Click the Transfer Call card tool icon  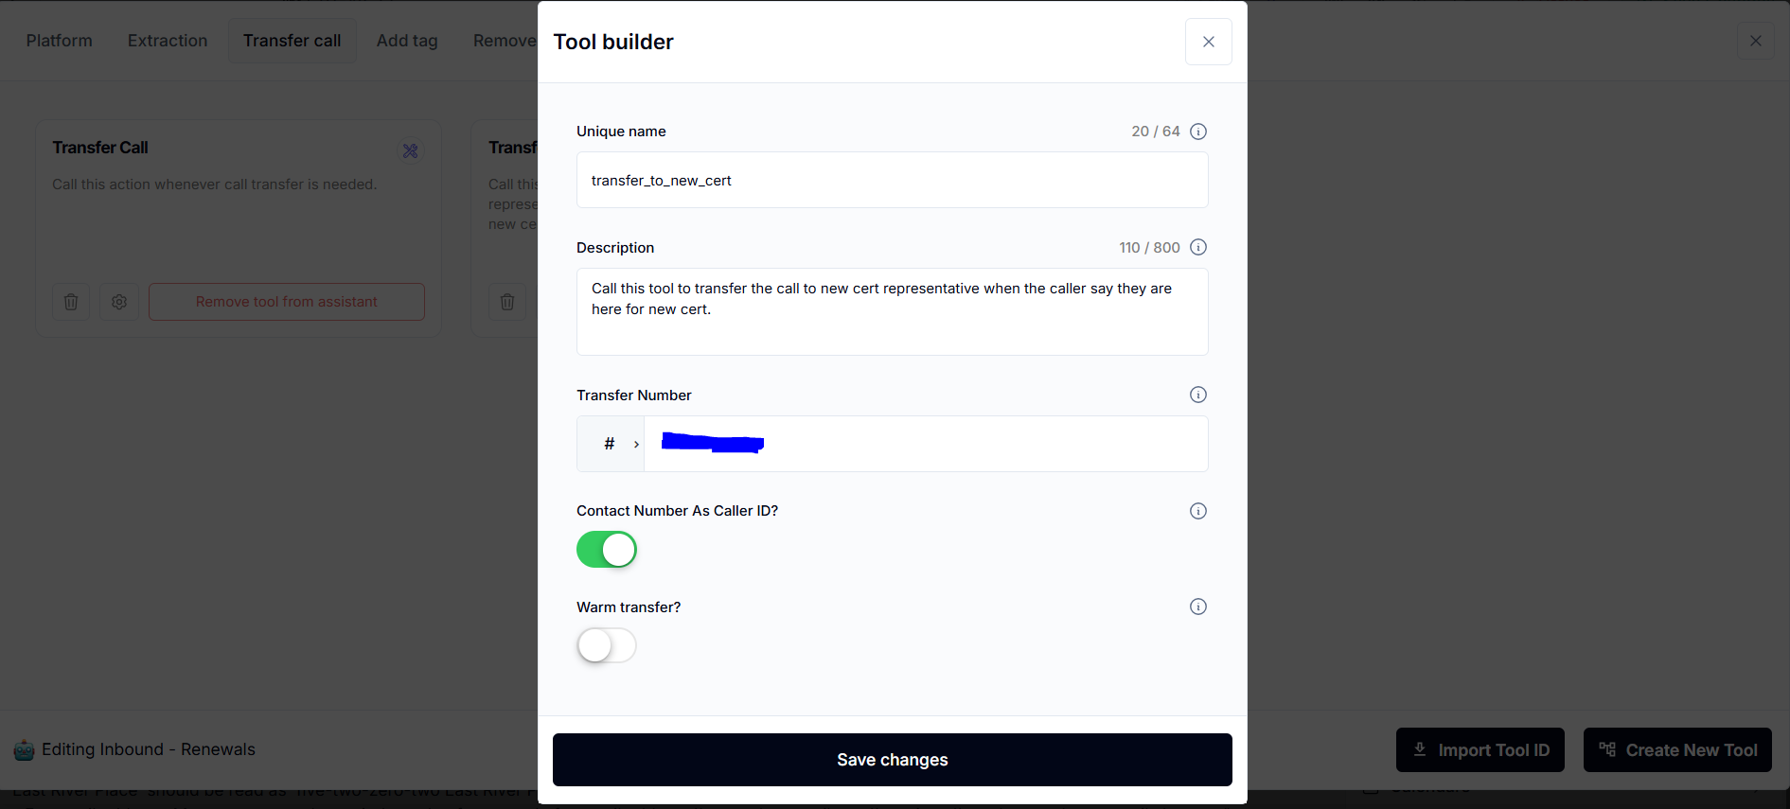[410, 151]
